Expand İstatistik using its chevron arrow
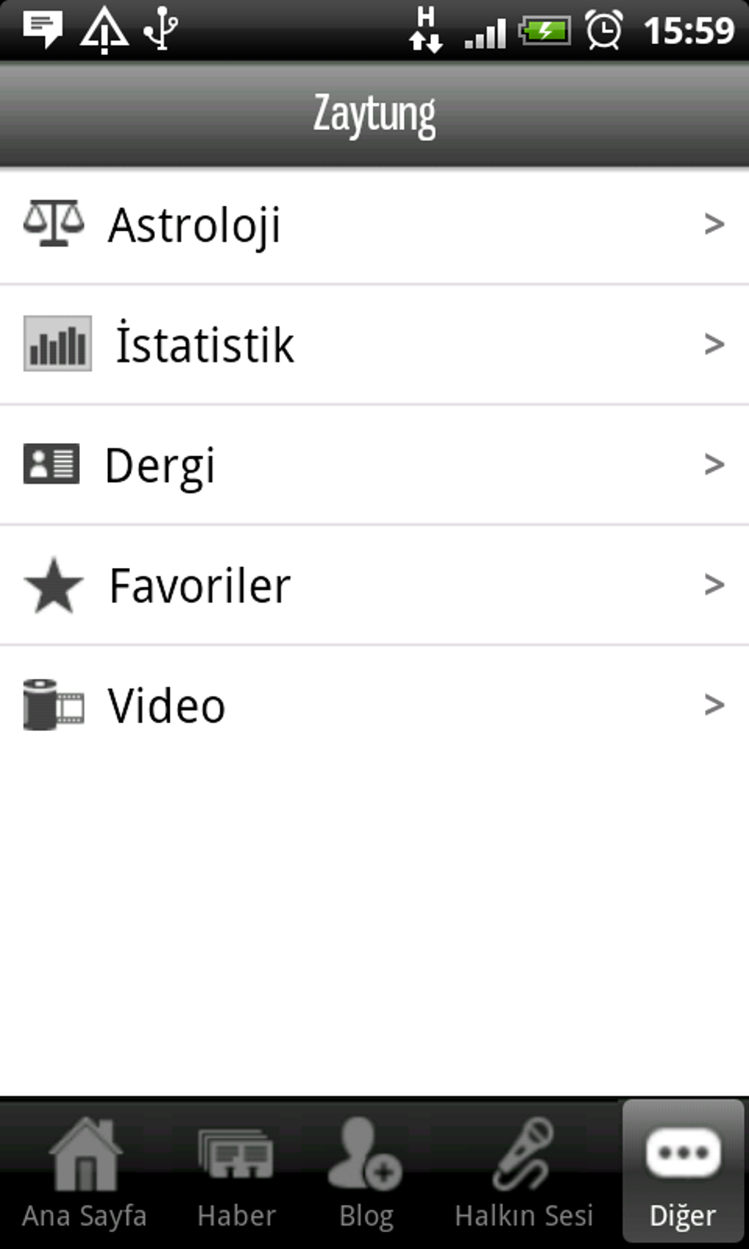The width and height of the screenshot is (749, 1249). tap(714, 344)
